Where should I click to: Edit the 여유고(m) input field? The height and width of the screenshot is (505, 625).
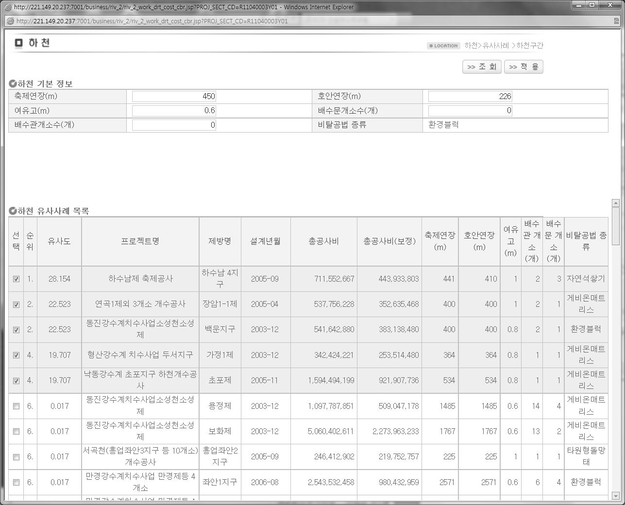coord(174,110)
